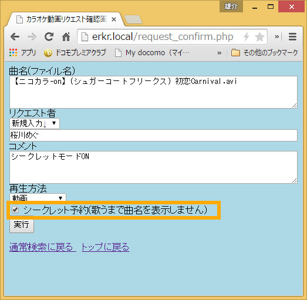Toggle the シークレット予約 checkbox
This screenshot has width=307, height=300.
(x=15, y=210)
